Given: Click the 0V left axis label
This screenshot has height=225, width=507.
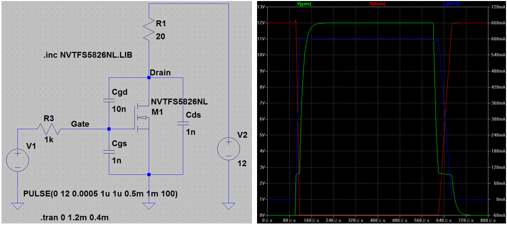Looking at the screenshot, I should click(x=262, y=215).
